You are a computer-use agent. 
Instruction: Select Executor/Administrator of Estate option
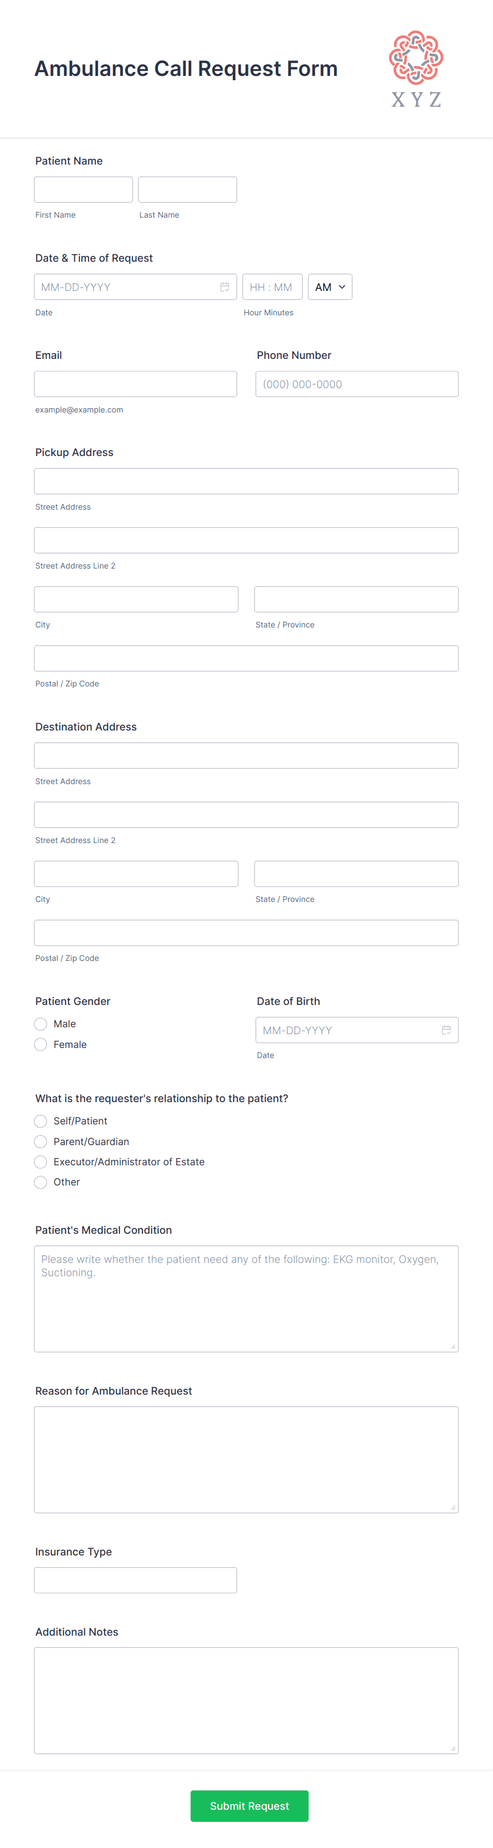(x=41, y=1162)
